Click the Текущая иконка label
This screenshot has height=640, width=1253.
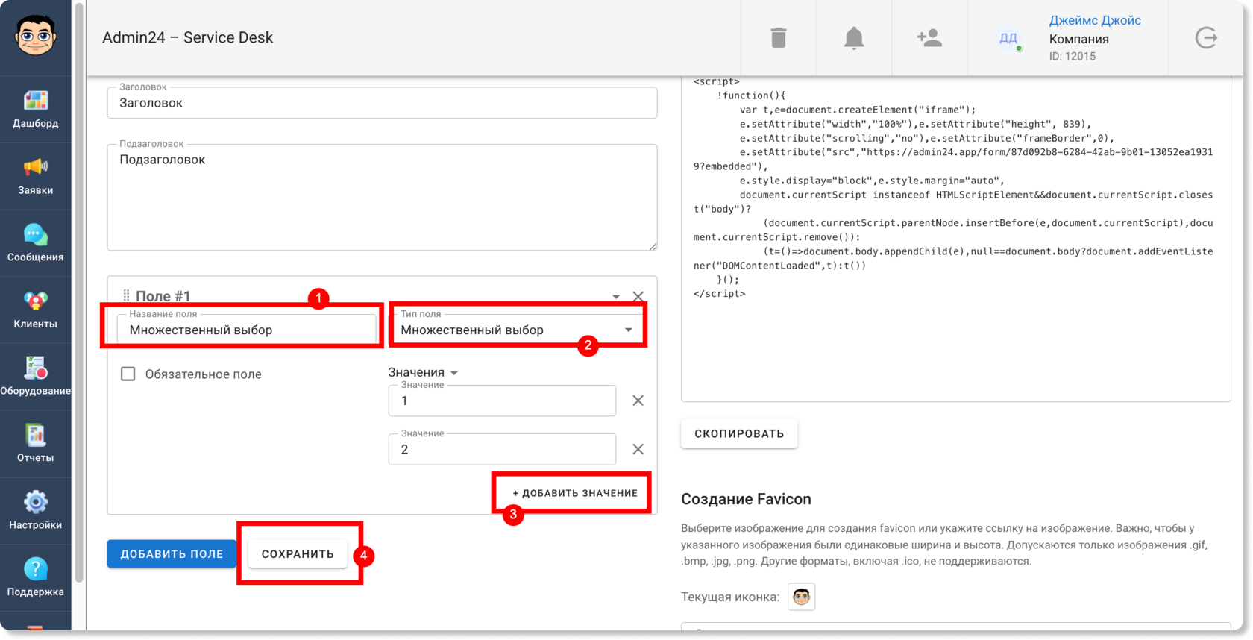[x=730, y=597]
